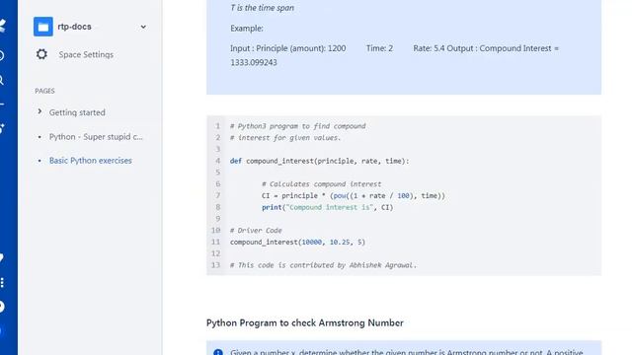Open the Python - Super stupid c... page
This screenshot has height=355, width=632.
tap(96, 137)
